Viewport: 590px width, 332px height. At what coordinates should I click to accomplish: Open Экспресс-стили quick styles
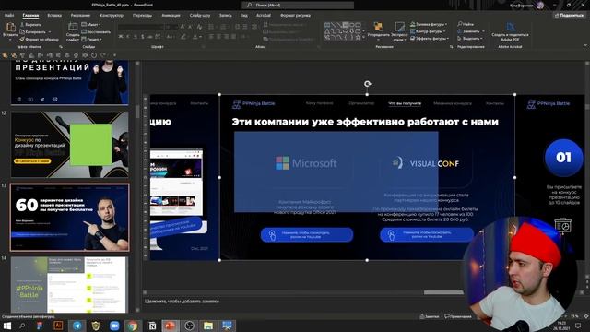[x=399, y=31]
